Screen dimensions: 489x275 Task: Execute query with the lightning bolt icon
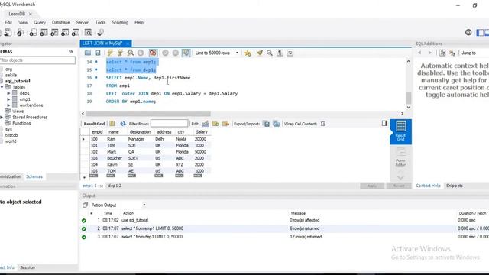click(110, 53)
